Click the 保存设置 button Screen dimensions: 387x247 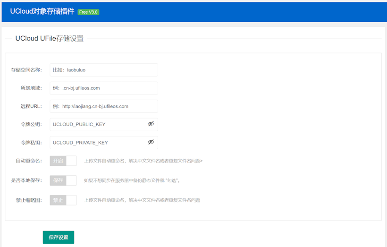pos(59,237)
